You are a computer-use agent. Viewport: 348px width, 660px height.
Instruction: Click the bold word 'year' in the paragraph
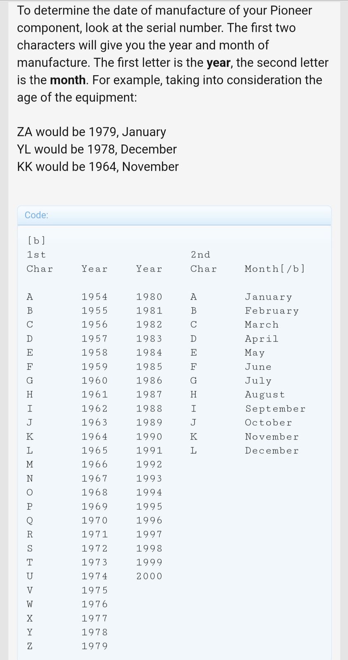(218, 63)
